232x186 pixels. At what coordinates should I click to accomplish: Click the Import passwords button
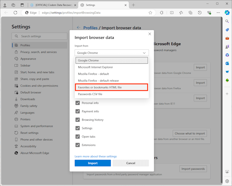pos(193,169)
